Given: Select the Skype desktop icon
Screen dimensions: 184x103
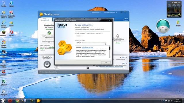Looking at the screenshot, I should click(11, 4).
